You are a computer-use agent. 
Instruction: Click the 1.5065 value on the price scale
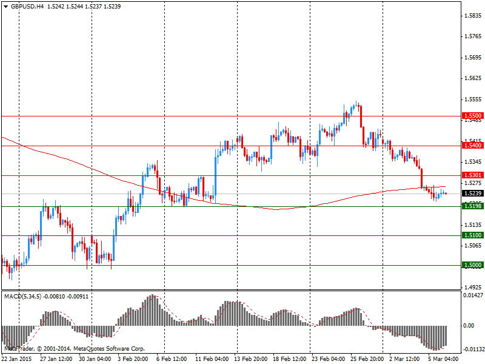coord(473,246)
